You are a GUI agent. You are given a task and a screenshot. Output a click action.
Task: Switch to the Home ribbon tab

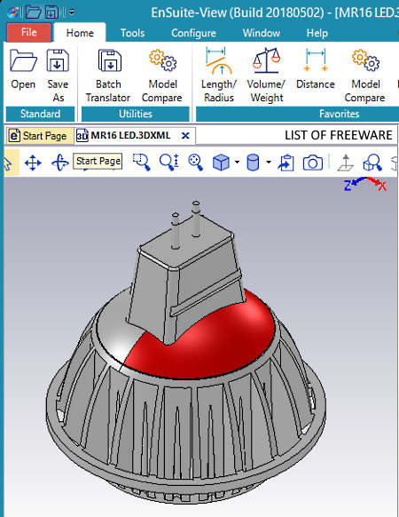80,33
